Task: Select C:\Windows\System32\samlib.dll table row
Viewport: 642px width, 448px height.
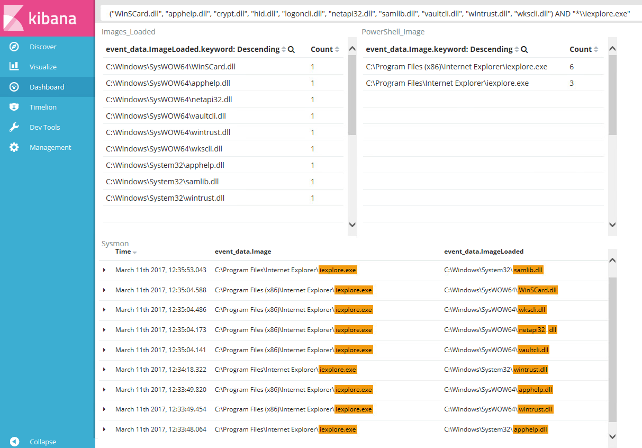Action: click(223, 182)
